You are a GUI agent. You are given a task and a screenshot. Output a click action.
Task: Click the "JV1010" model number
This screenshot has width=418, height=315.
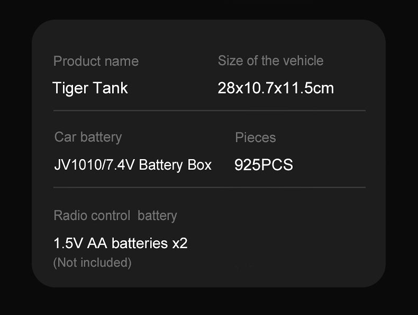[72, 165]
